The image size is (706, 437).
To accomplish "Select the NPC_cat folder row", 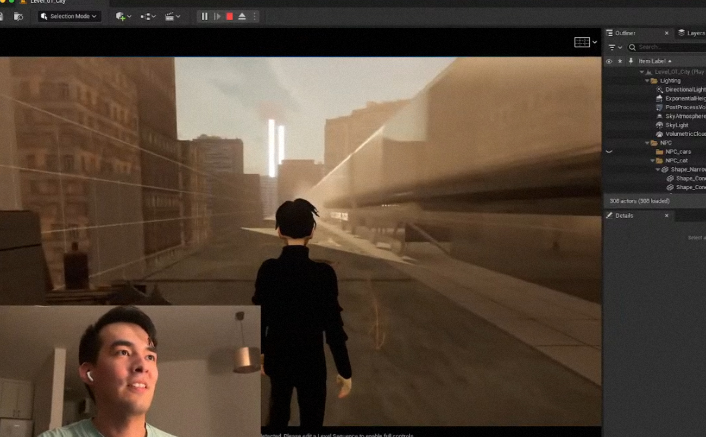I will (x=655, y=161).
